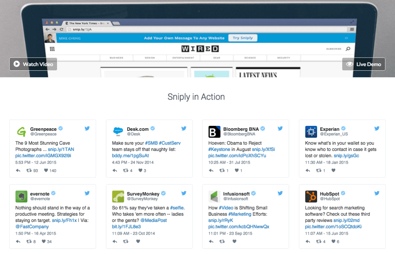Open Greenpeace profile avatar
Viewport: 395px width, 254px height.
22,132
